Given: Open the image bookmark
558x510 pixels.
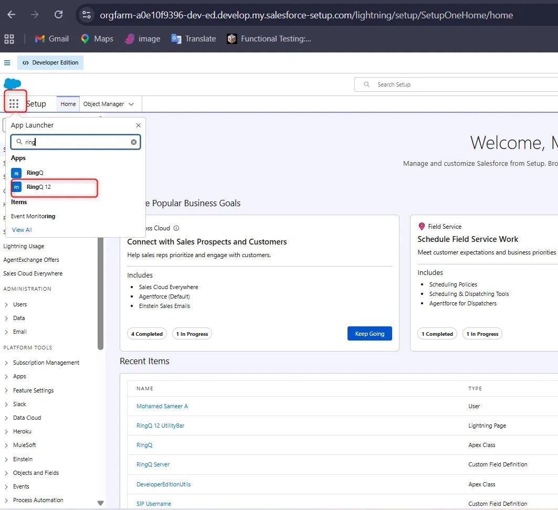Looking at the screenshot, I should [143, 39].
